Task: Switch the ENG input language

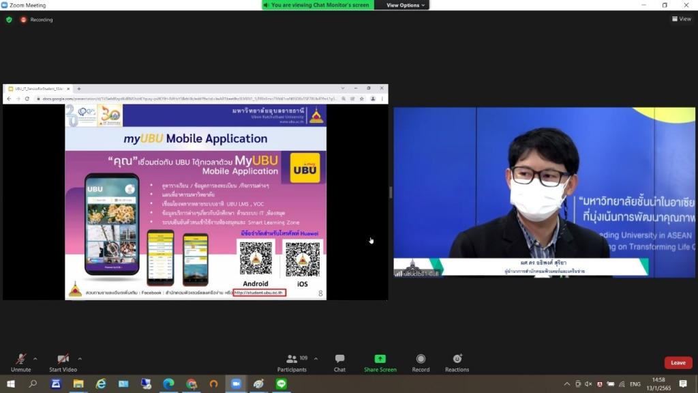Action: click(635, 383)
